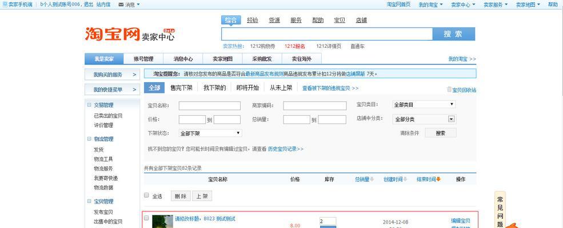Focus the 宝贝名称 input field
Screen dimensions: 563x228
click(210, 105)
